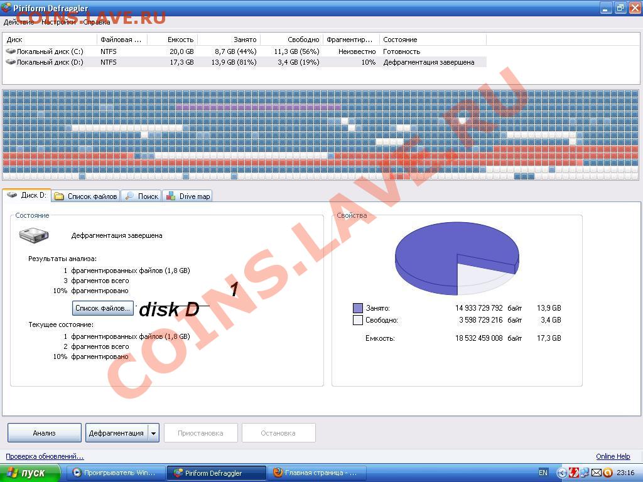Click the Defraggler icon in title bar
This screenshot has height=482, width=643.
point(6,8)
